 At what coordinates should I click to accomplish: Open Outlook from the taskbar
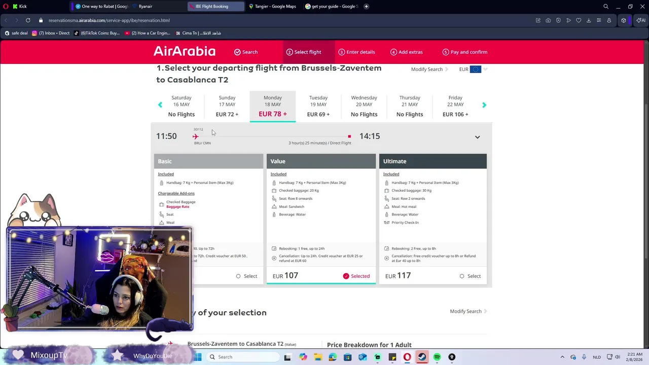[x=363, y=357]
